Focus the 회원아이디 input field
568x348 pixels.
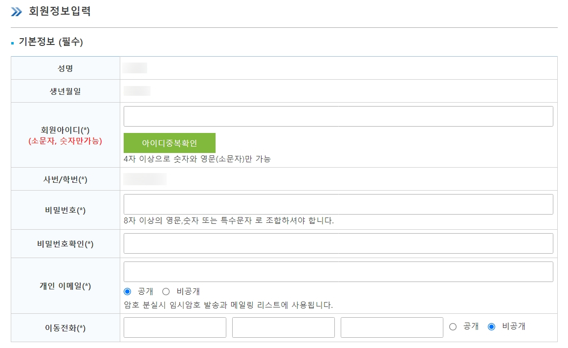point(338,116)
